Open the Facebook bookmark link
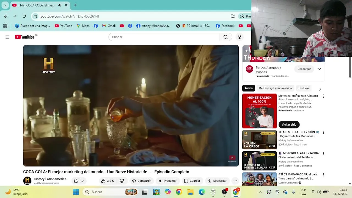Viewport: 352px width, 198px height. [225, 26]
